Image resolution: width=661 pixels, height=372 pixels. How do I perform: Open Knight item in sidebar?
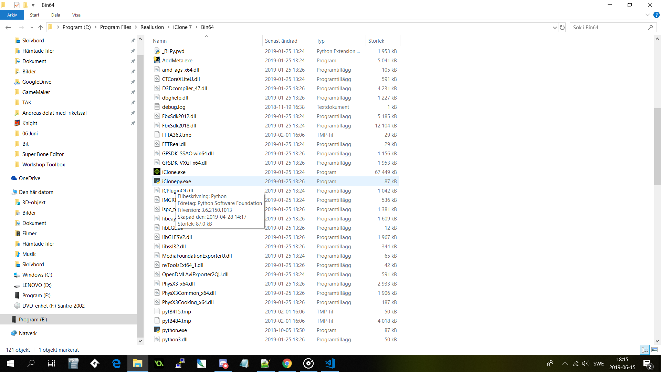[30, 123]
